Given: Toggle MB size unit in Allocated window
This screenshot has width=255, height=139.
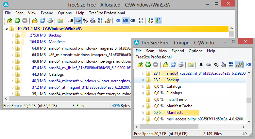Looking at the screenshot, I should 126,21.
